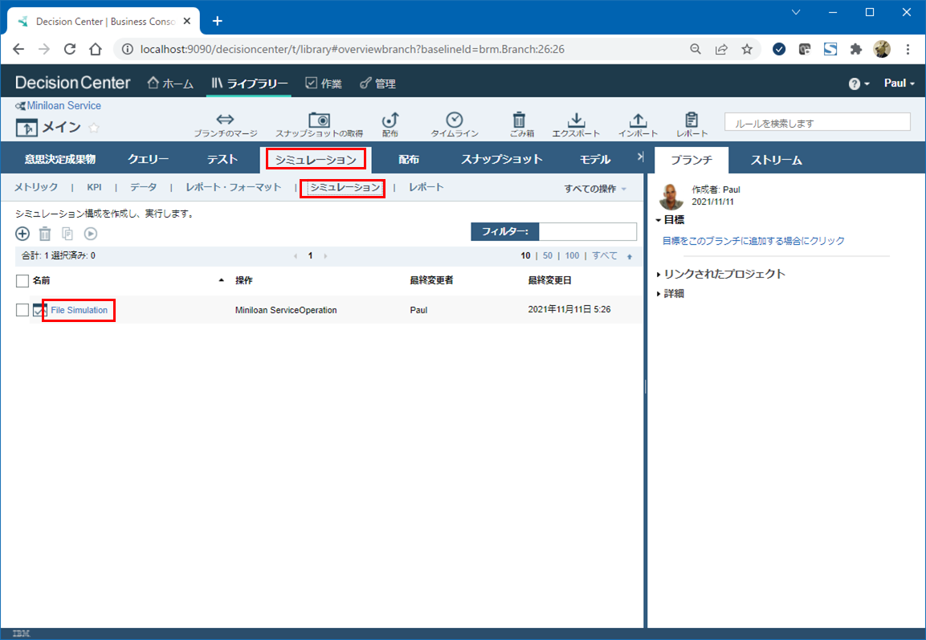Switch to 意思決定成果物 tab
Image resolution: width=926 pixels, height=640 pixels.
60,160
